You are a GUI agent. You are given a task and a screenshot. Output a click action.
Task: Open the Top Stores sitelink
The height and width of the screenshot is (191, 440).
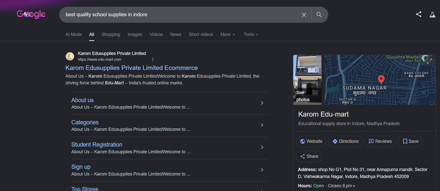85,189
